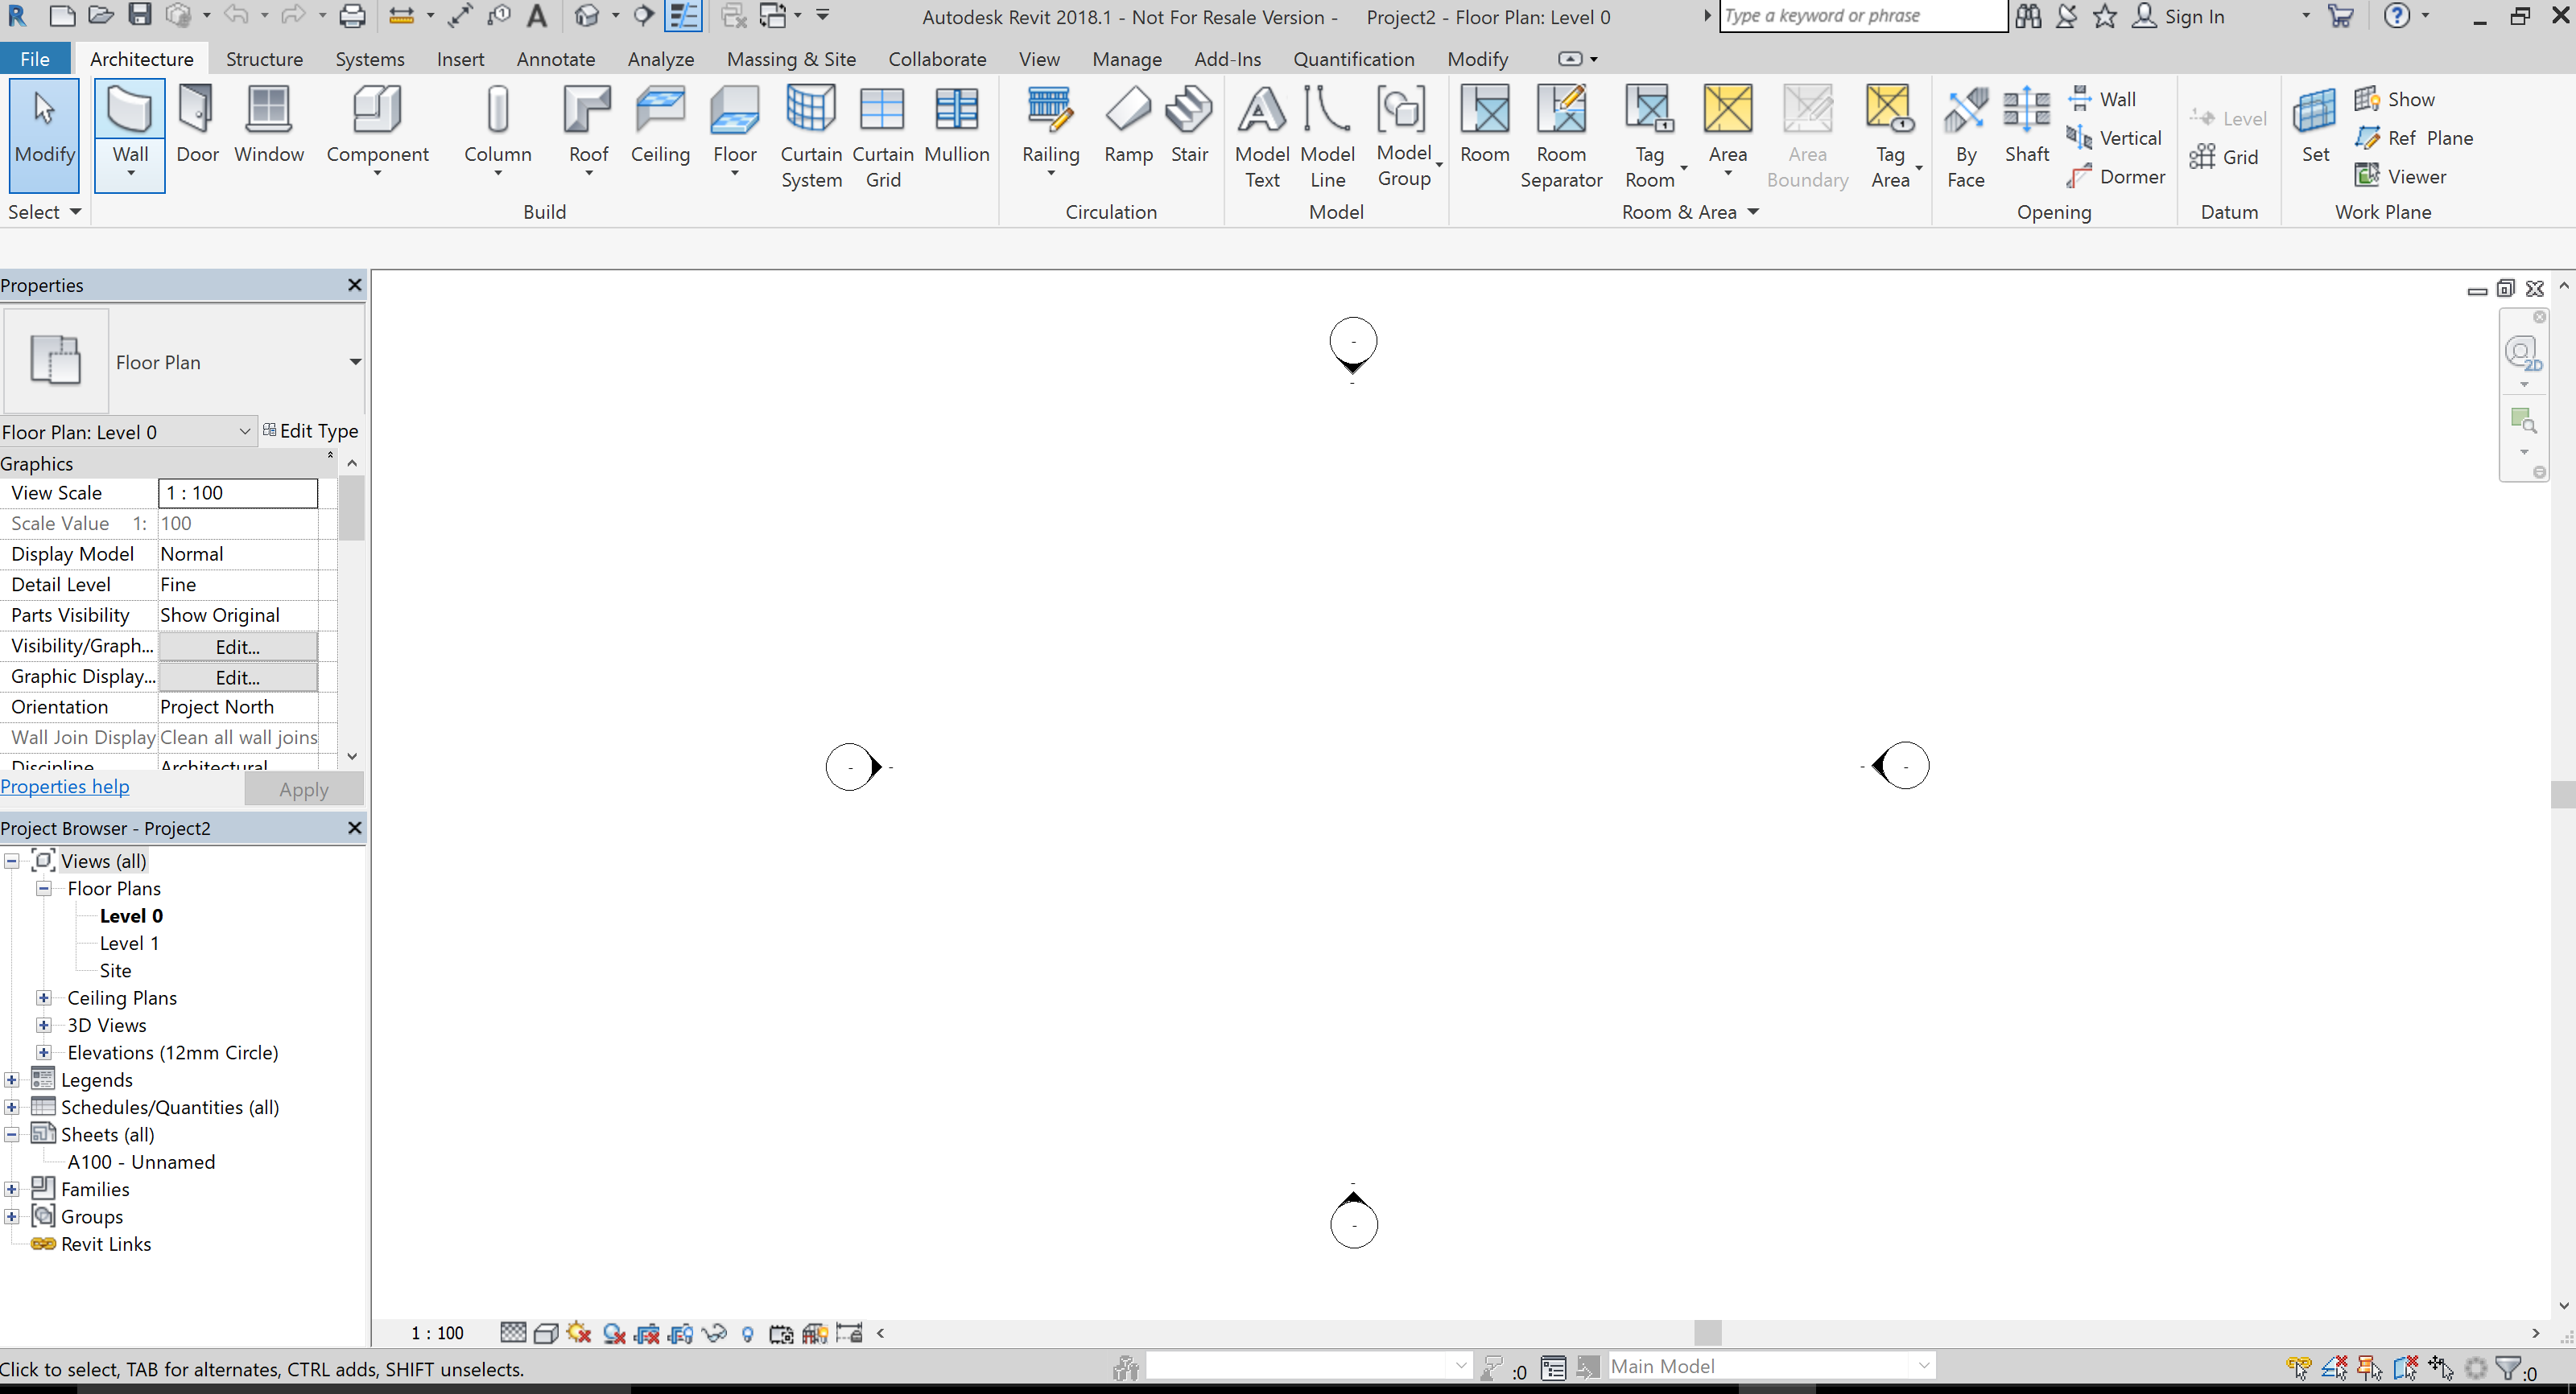Viewport: 2576px width, 1394px height.
Task: Switch to the Annotate ribbon tab
Action: 556,58
